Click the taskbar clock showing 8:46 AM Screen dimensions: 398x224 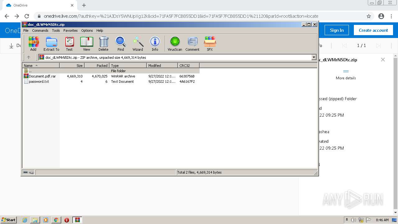(x=382, y=220)
